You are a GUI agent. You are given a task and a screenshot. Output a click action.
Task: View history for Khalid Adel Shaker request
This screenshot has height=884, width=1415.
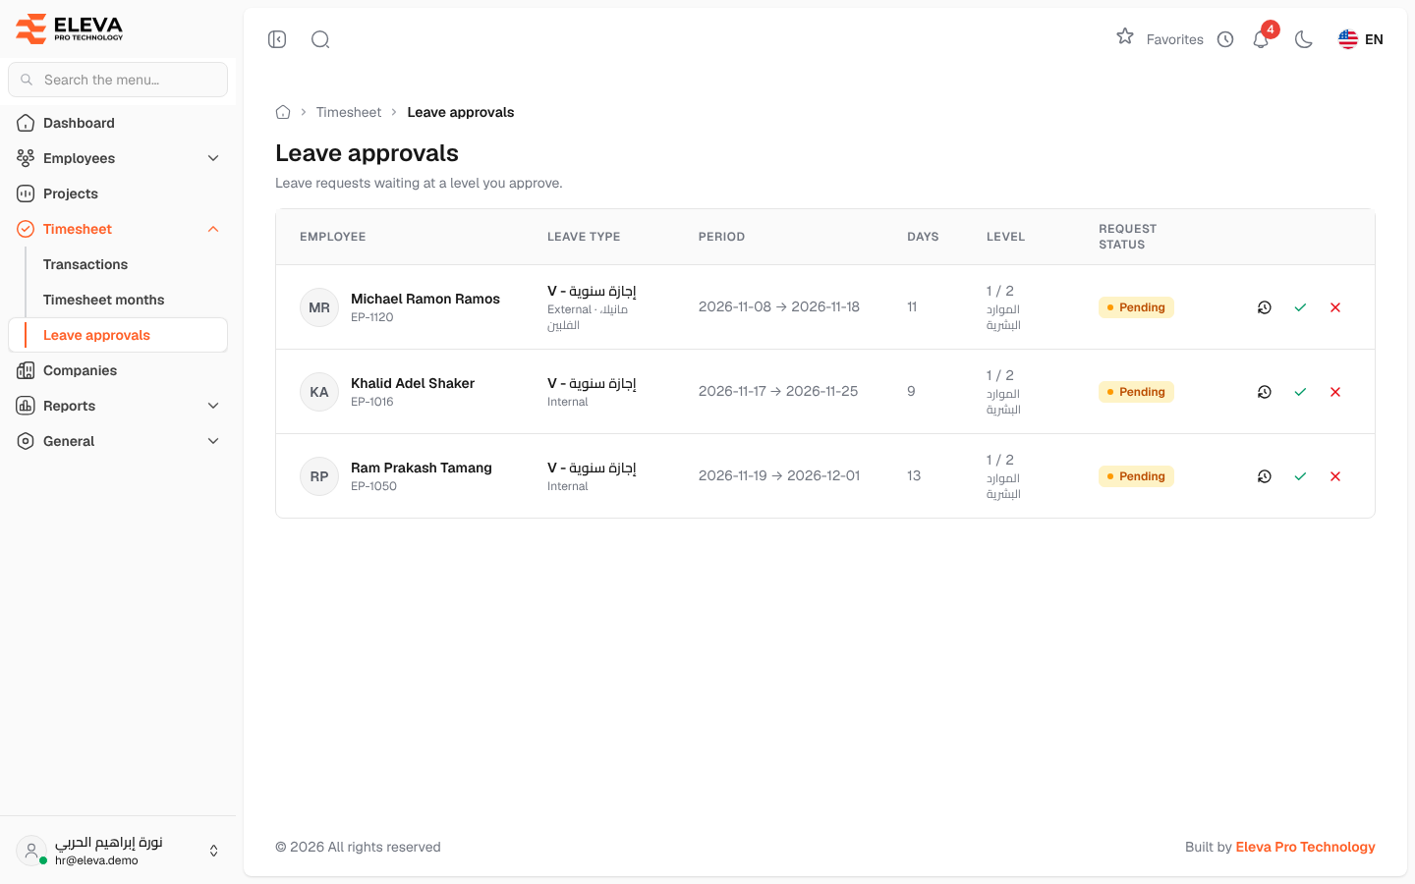[1265, 392]
